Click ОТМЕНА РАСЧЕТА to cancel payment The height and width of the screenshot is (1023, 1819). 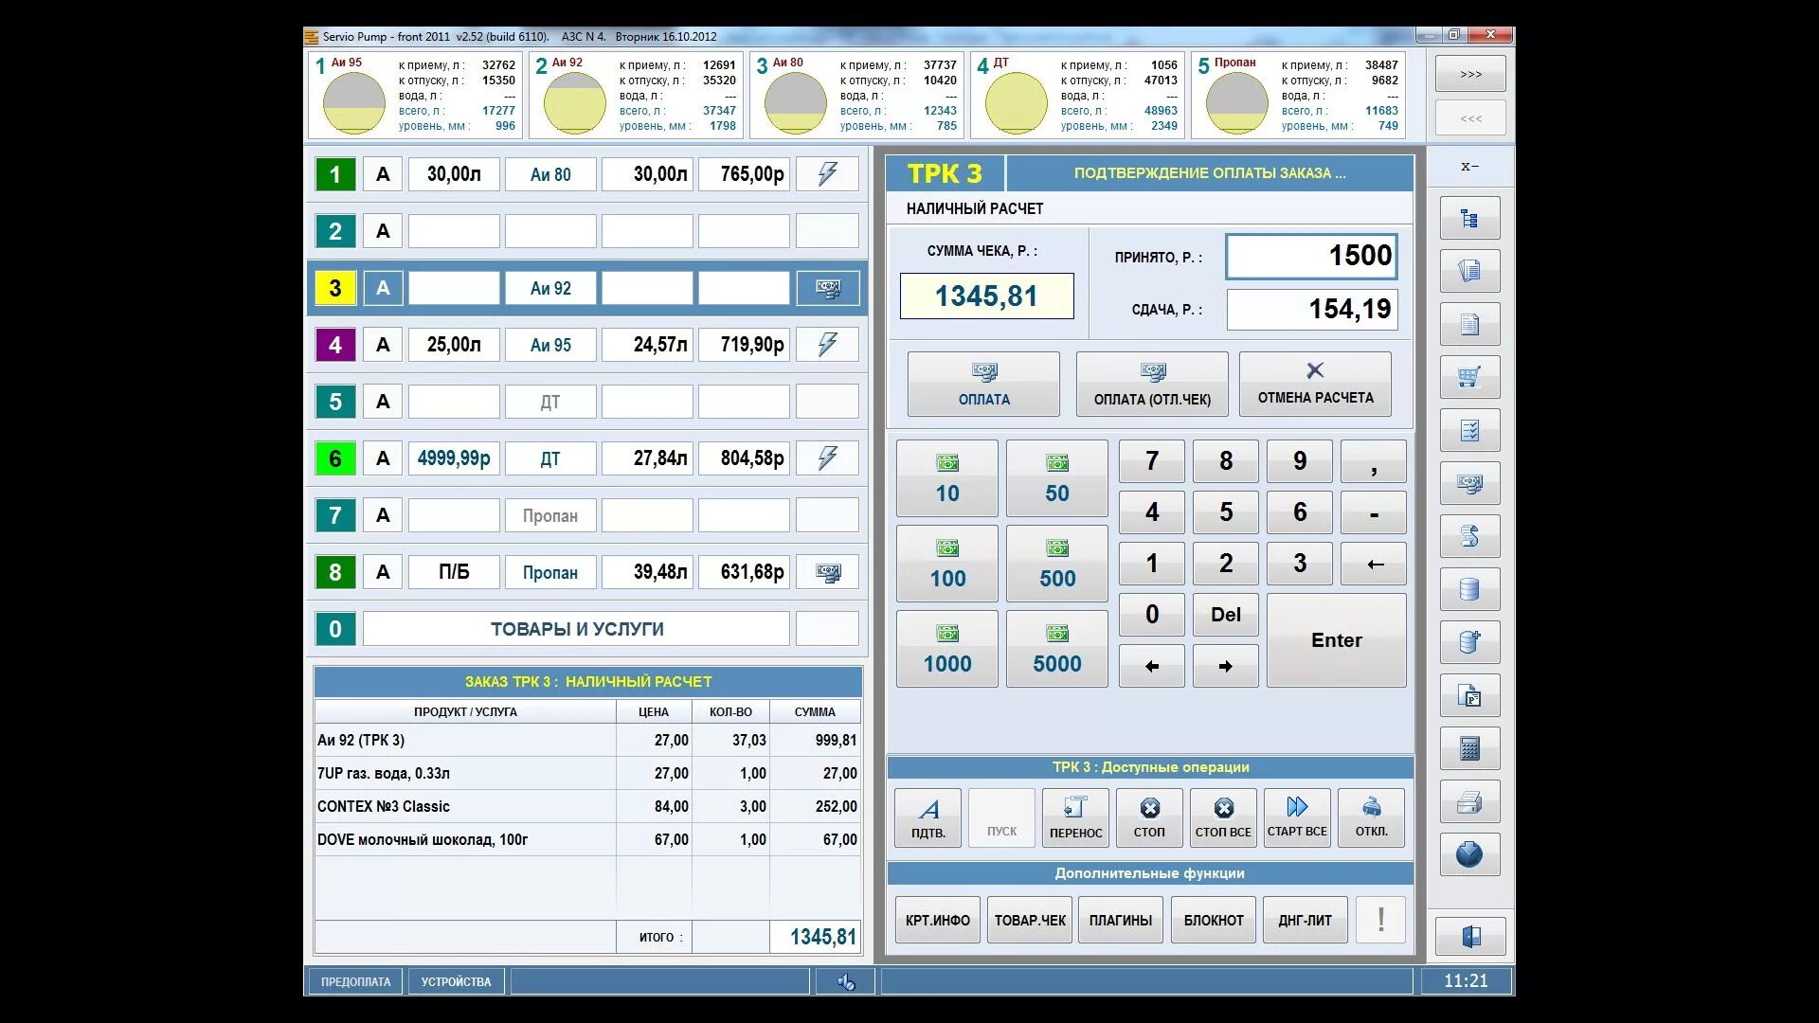point(1315,384)
